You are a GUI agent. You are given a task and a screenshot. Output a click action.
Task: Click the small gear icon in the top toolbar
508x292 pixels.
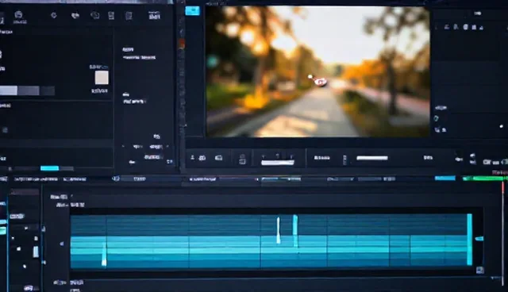(x=54, y=15)
